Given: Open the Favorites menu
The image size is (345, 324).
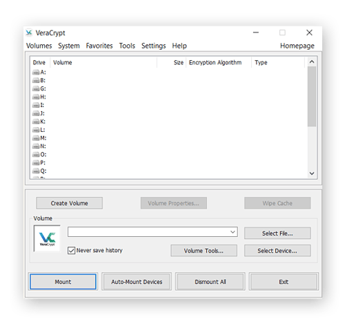Looking at the screenshot, I should click(x=99, y=46).
